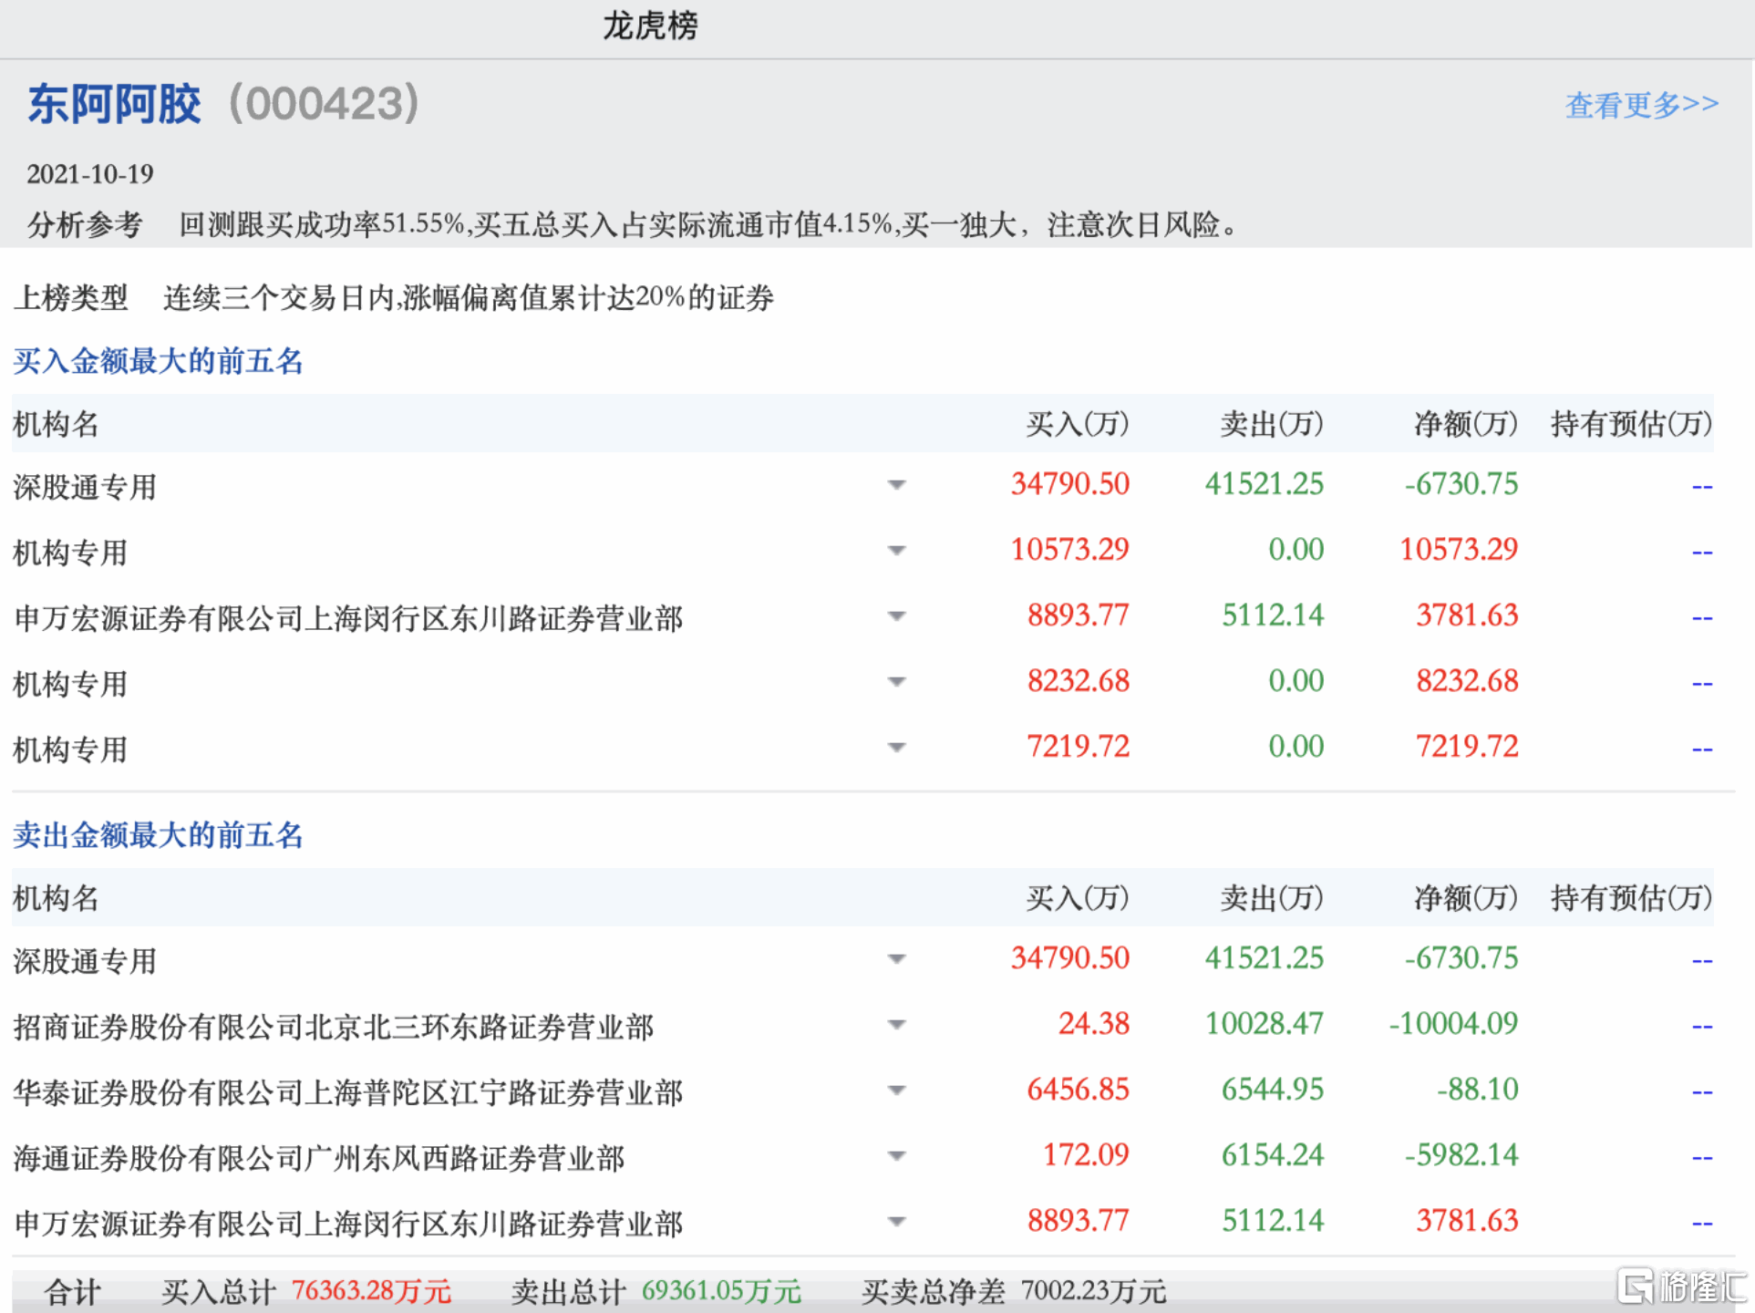Select net value -10004.09
The height and width of the screenshot is (1313, 1755).
(x=1453, y=1024)
